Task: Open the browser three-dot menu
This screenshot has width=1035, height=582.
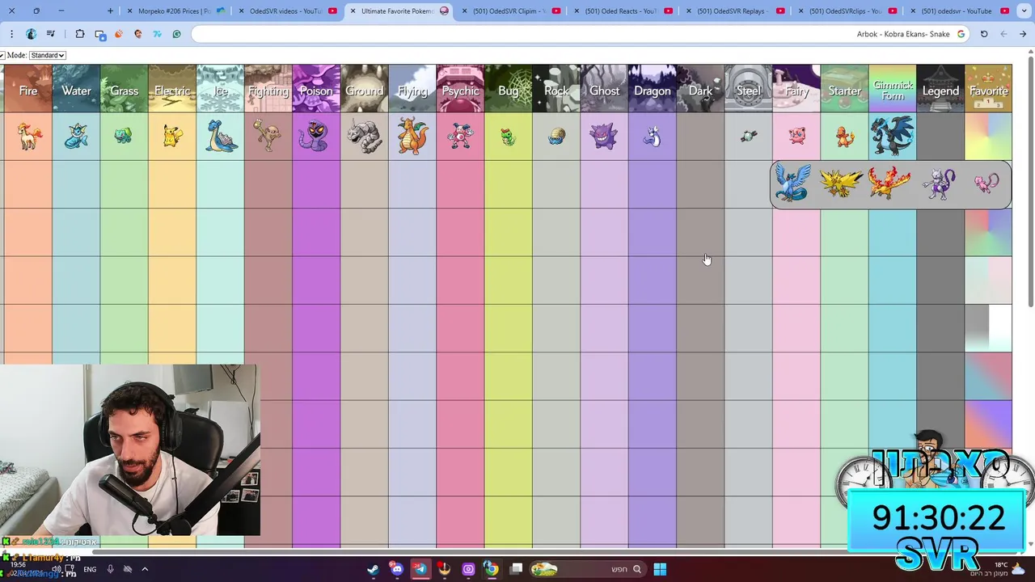Action: tap(11, 34)
